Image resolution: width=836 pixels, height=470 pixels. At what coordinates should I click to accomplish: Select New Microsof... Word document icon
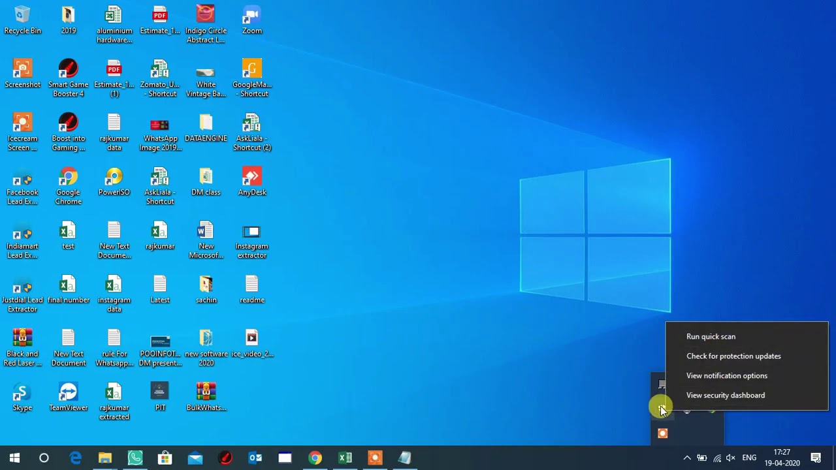(x=206, y=240)
